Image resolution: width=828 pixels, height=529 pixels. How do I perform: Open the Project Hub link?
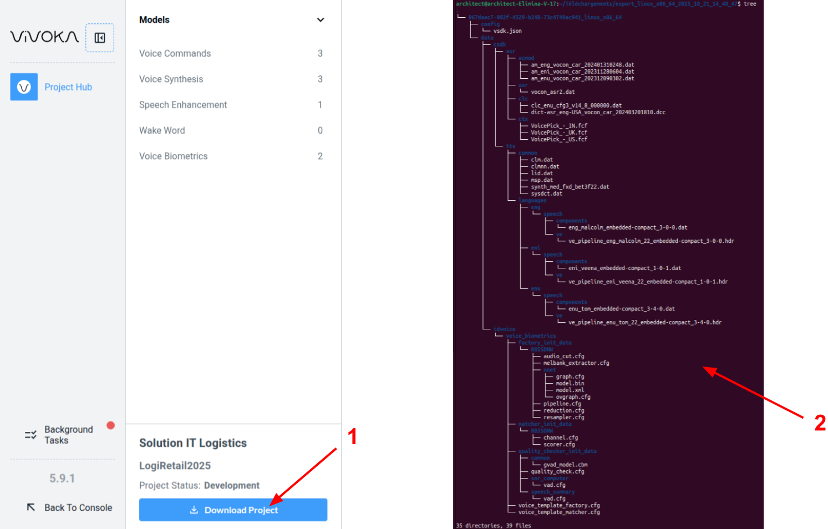[68, 87]
